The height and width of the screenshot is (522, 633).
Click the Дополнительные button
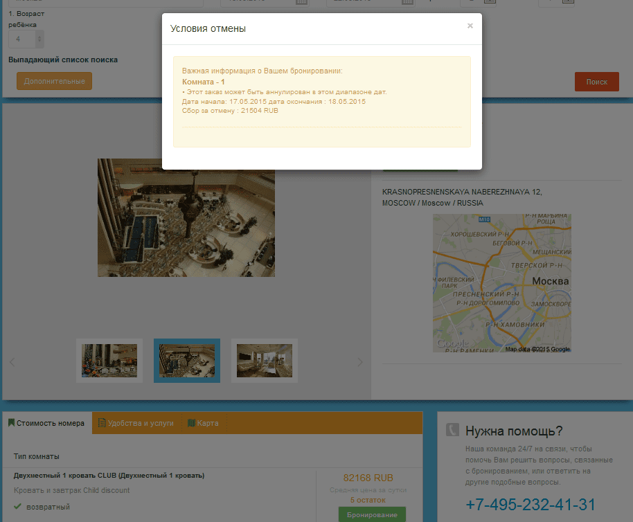pos(55,81)
